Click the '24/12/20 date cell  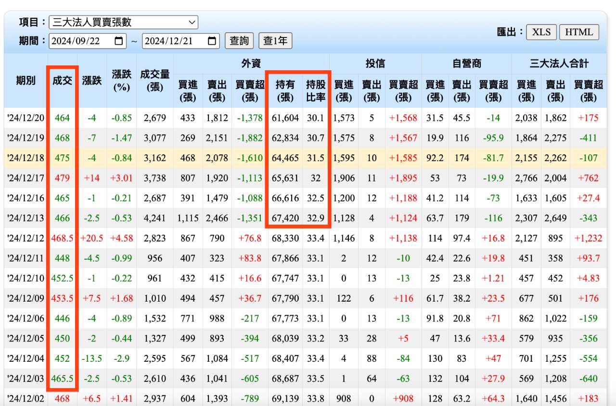26,118
